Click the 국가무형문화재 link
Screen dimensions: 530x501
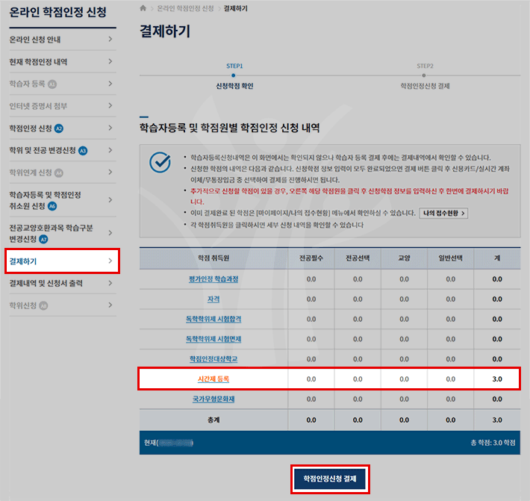pyautogui.click(x=213, y=399)
